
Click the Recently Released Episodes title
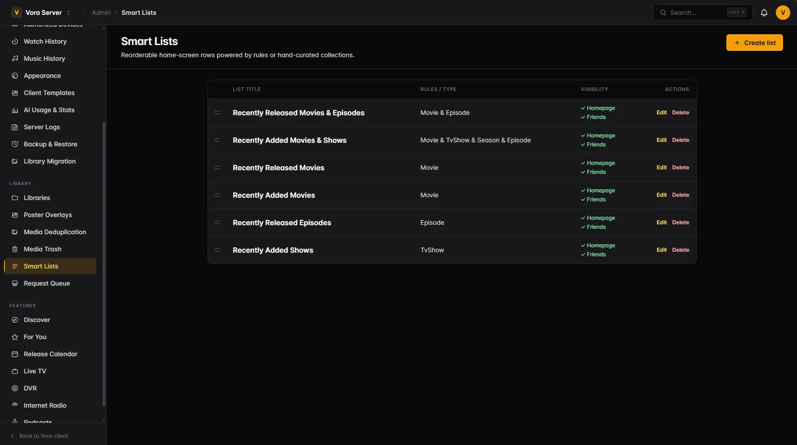point(282,222)
